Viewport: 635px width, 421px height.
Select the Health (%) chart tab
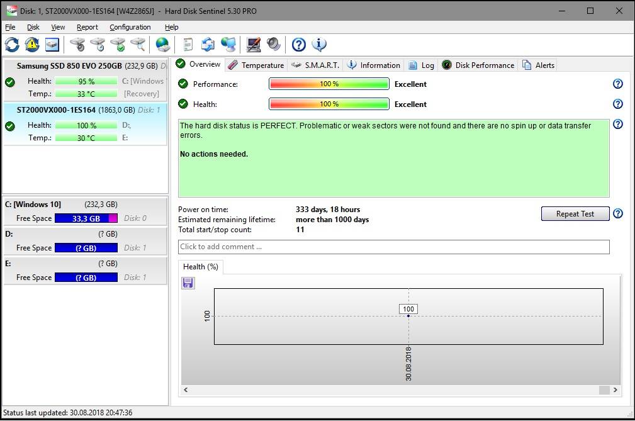point(201,267)
